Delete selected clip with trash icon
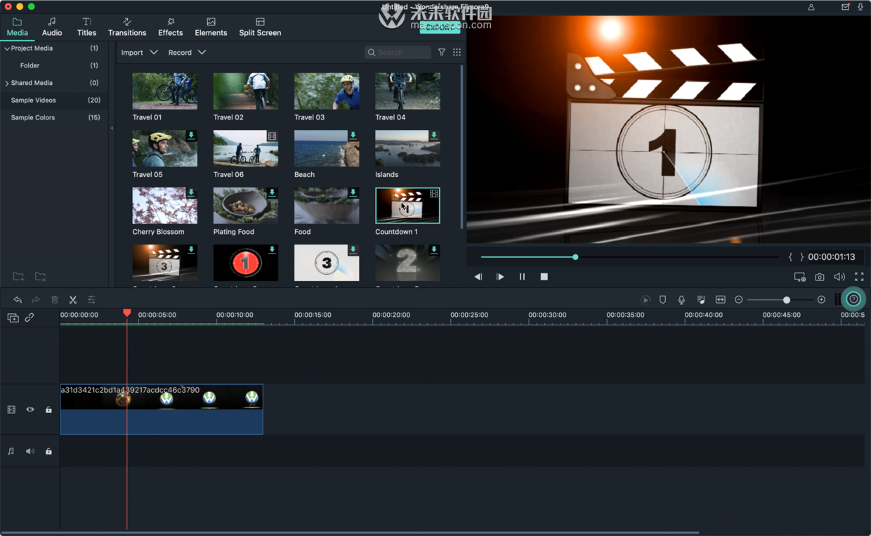 coord(55,300)
